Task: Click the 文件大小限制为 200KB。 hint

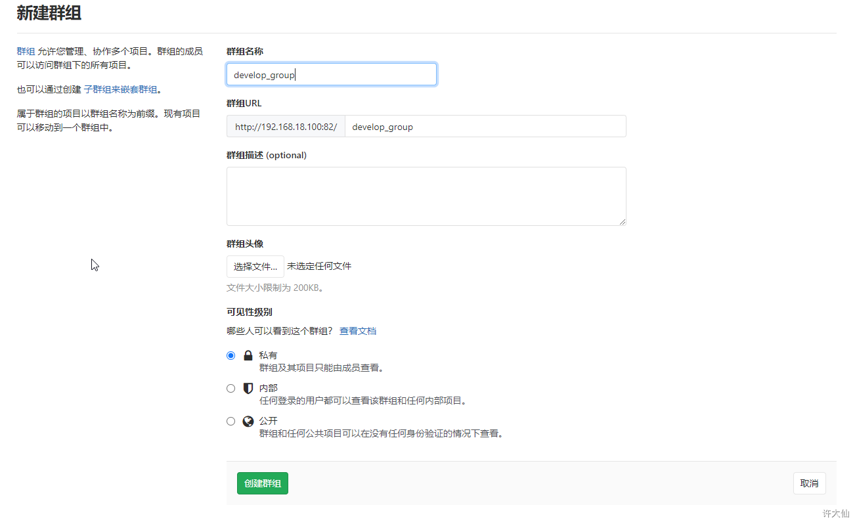Action: tap(276, 288)
